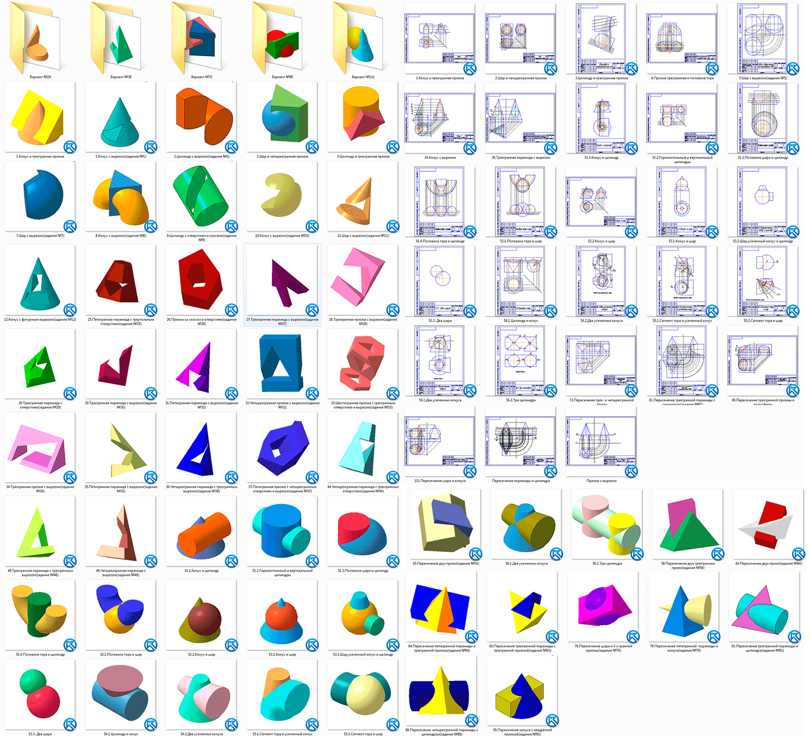The height and width of the screenshot is (736, 811).
Task: Click label '54.2.Два усеченных конуса' under the 3D model
Action: tap(202, 734)
